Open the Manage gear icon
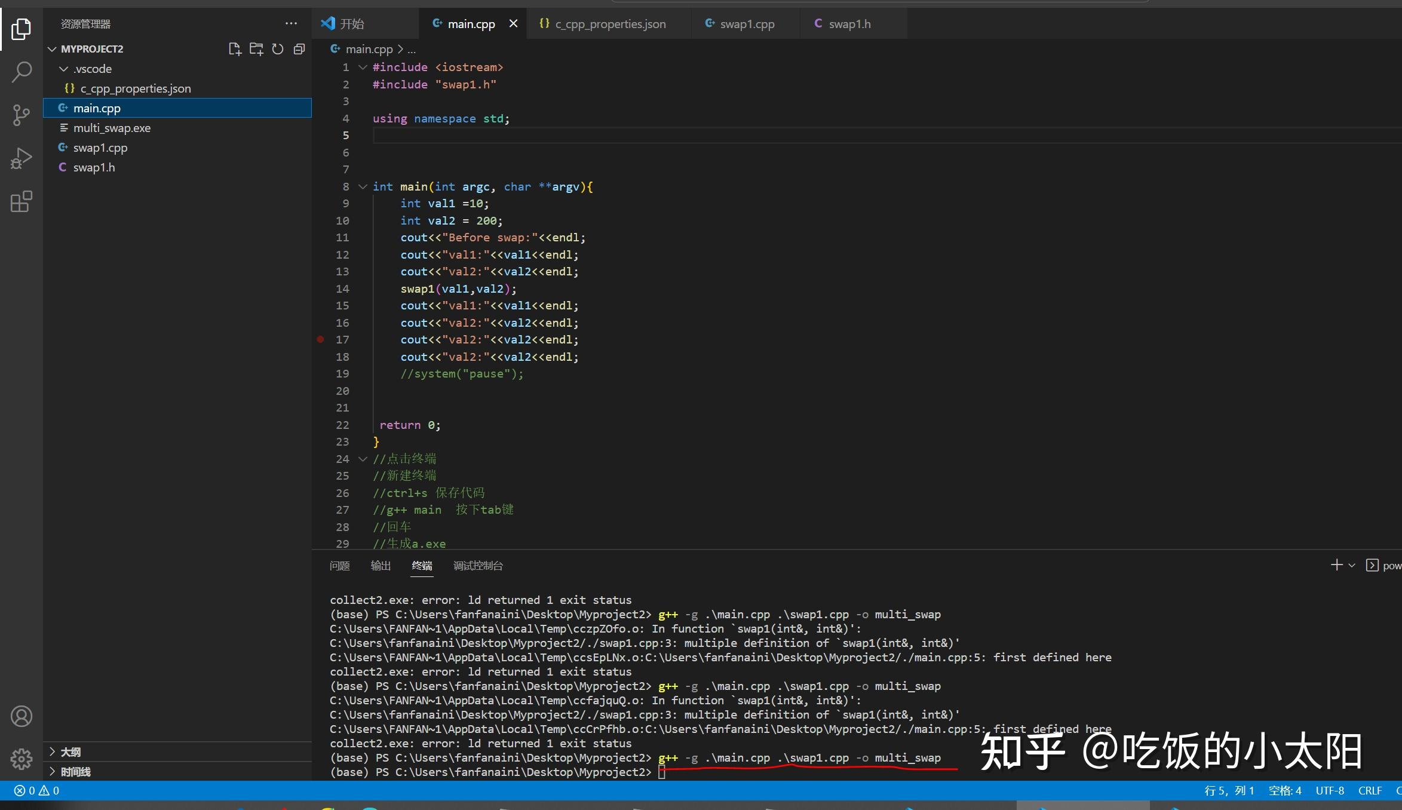 (21, 759)
